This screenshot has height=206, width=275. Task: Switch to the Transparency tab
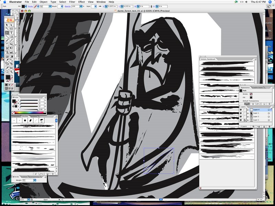click(34, 177)
